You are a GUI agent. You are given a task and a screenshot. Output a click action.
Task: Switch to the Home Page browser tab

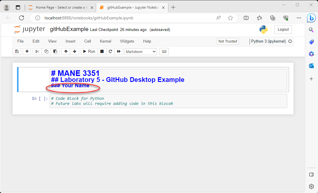pos(60,7)
